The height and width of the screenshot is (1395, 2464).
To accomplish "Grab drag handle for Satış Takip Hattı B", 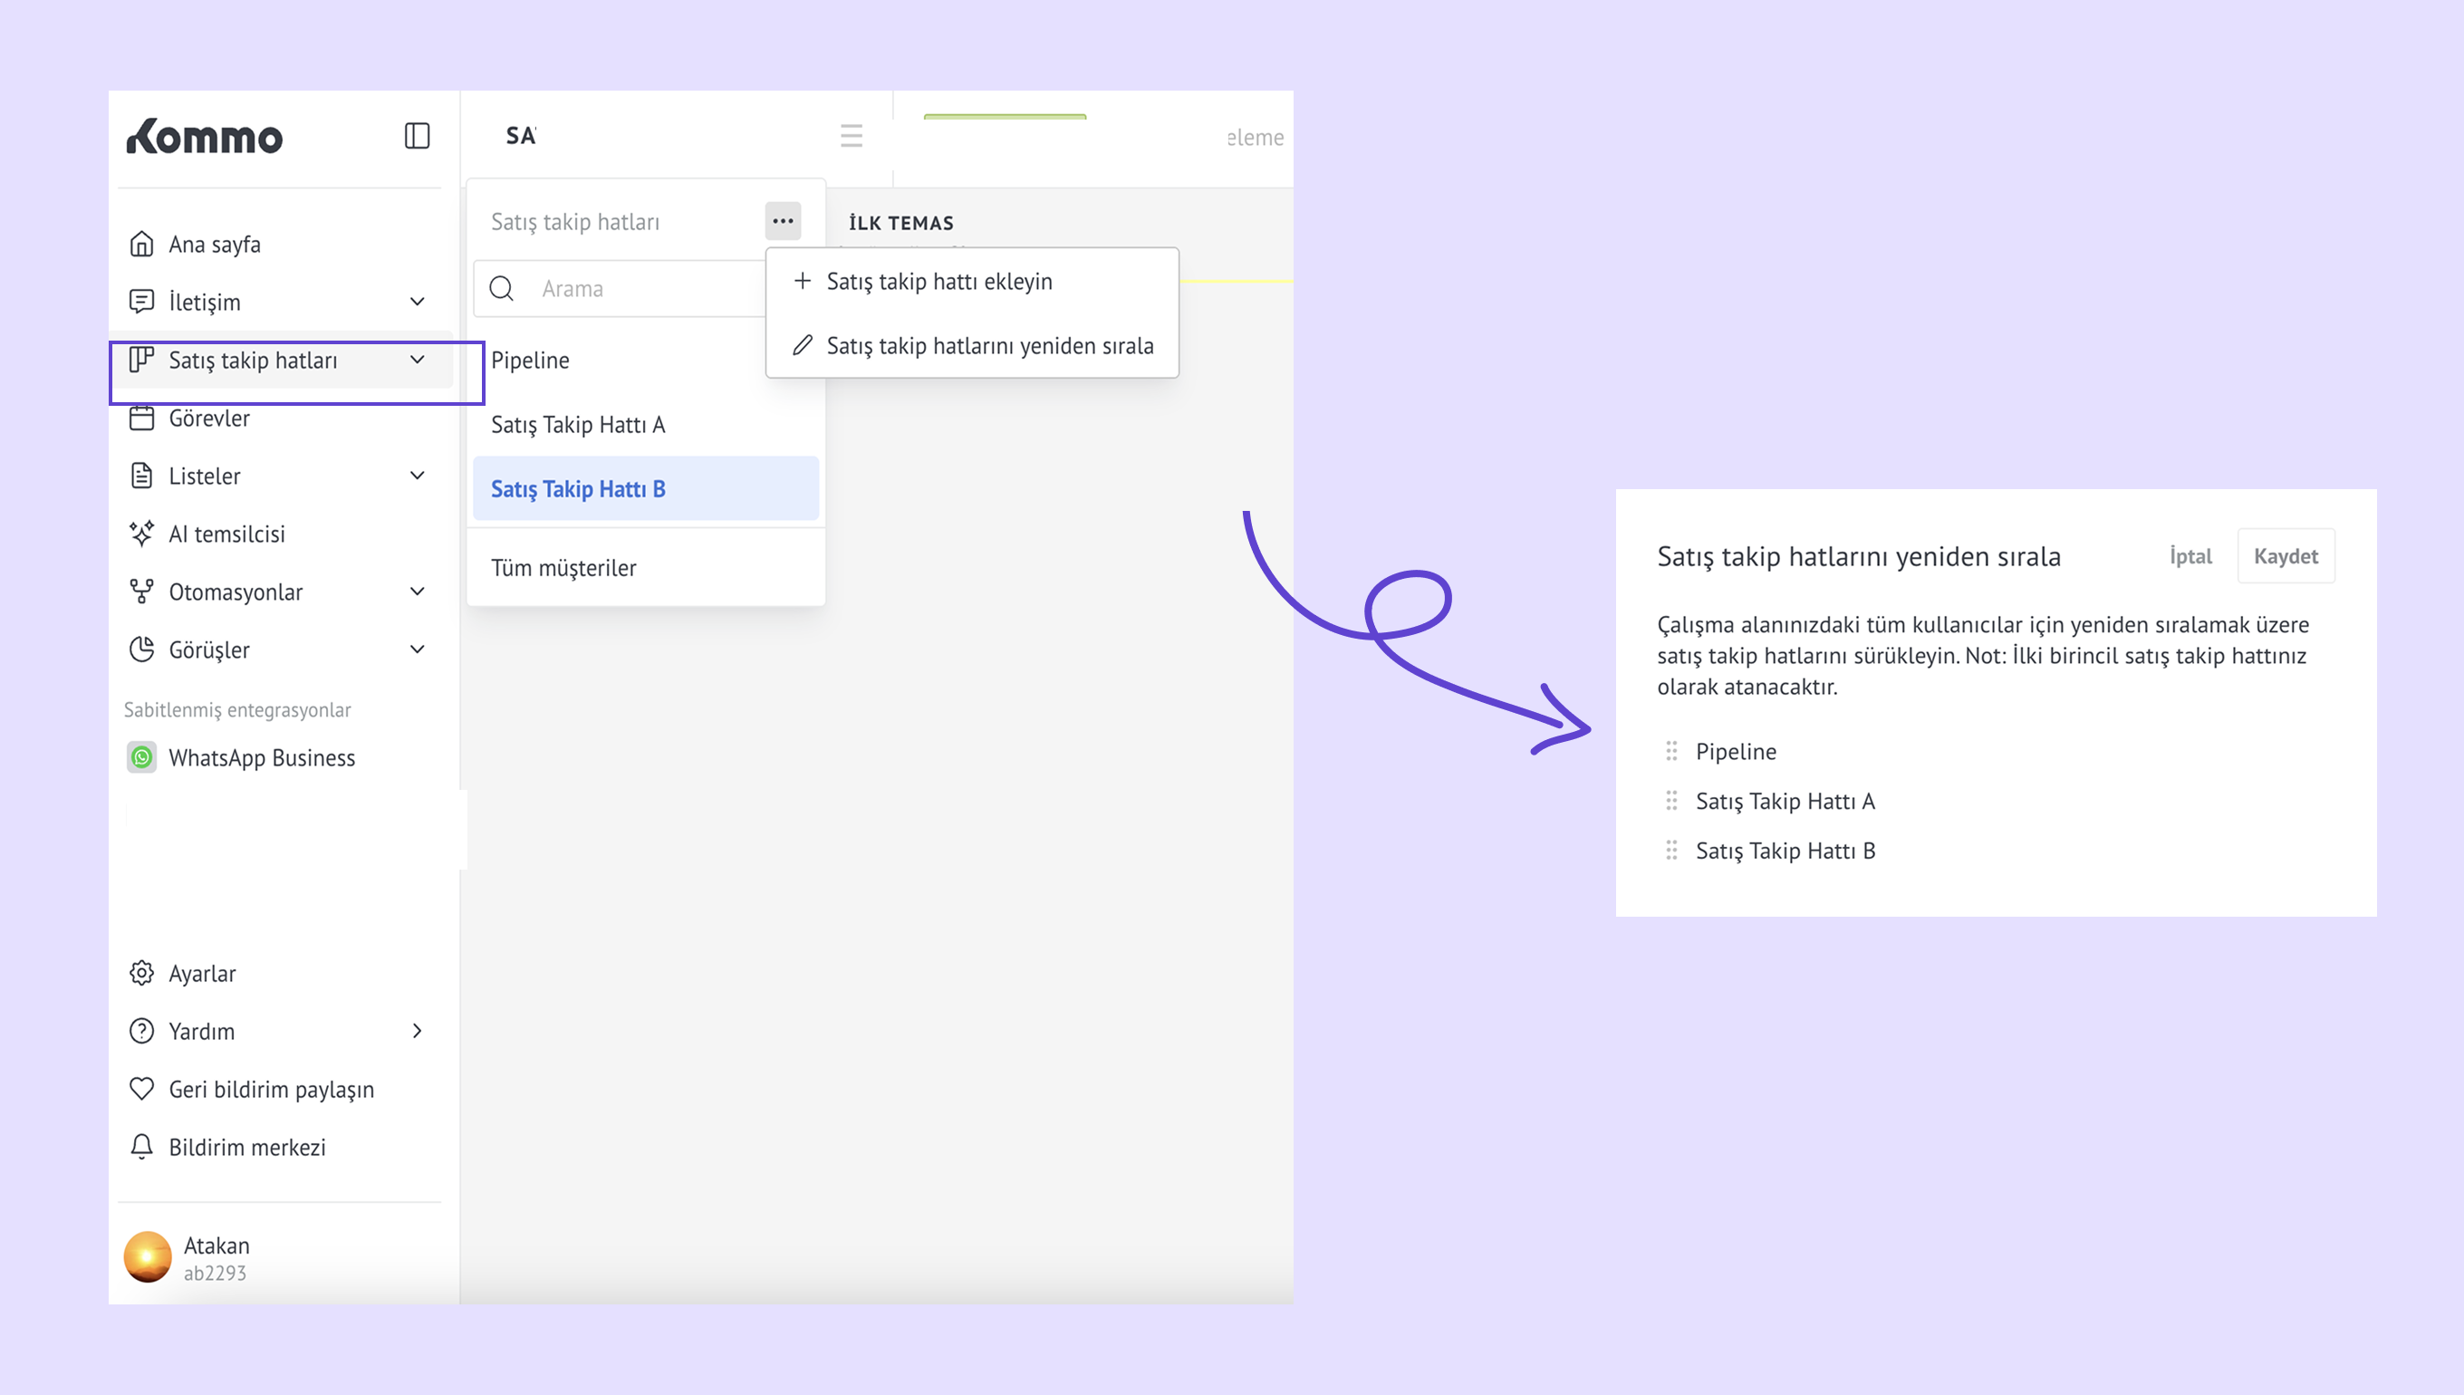I will (x=1671, y=851).
